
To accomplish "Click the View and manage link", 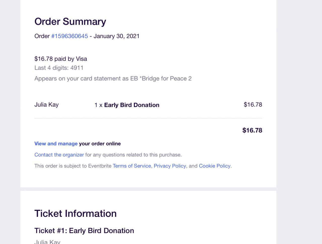I will [56, 144].
